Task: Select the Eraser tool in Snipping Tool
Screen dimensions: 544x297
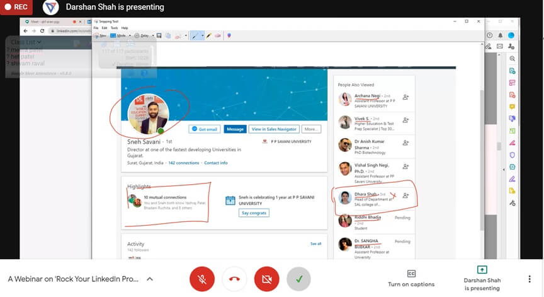Action: (x=218, y=35)
